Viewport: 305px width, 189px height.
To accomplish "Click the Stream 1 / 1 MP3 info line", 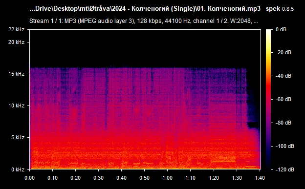I will click(144, 21).
